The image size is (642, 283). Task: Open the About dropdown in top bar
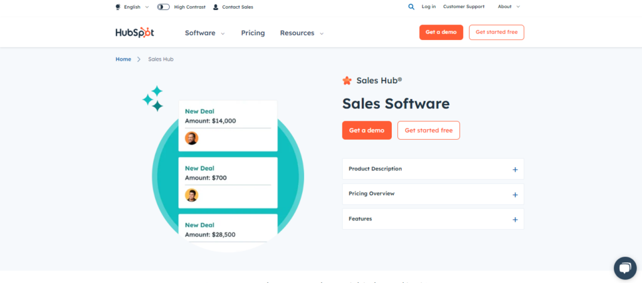[x=508, y=7]
